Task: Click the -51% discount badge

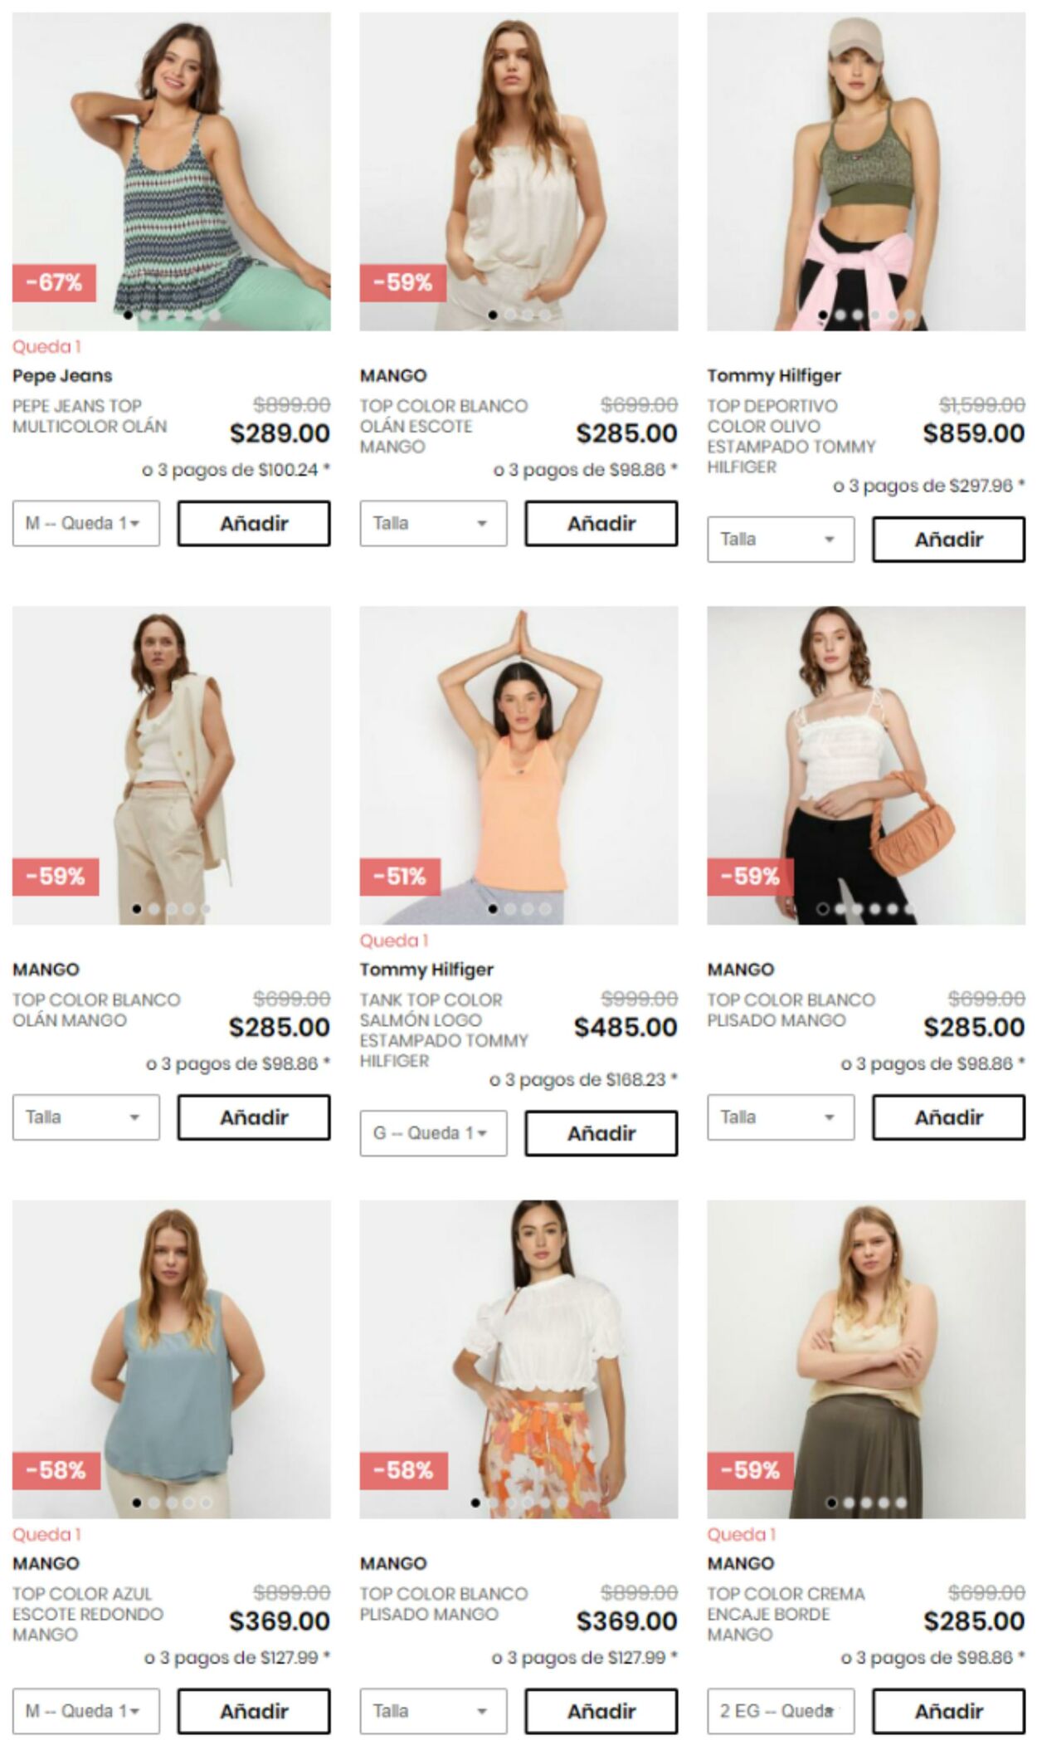Action: [400, 877]
